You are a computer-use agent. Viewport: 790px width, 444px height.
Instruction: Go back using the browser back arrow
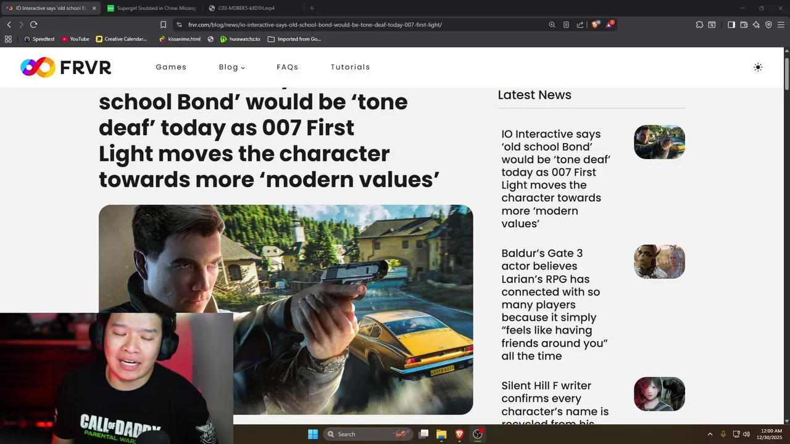pyautogui.click(x=9, y=25)
